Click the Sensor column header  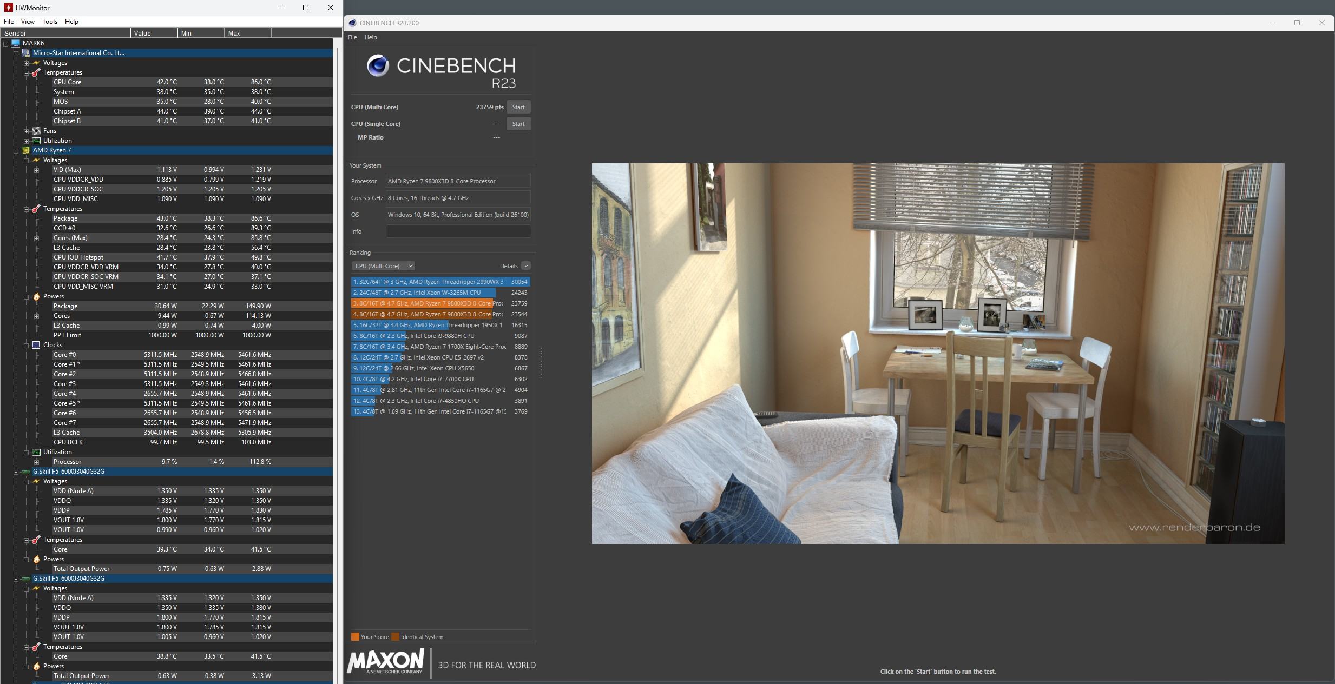pyautogui.click(x=65, y=33)
